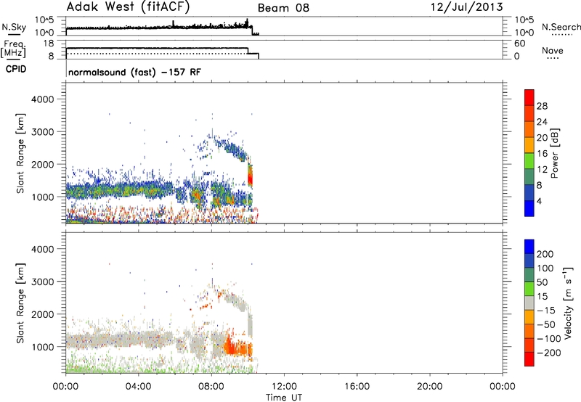Click '3000' on the power panel axis
The image size is (581, 402).
(42, 132)
